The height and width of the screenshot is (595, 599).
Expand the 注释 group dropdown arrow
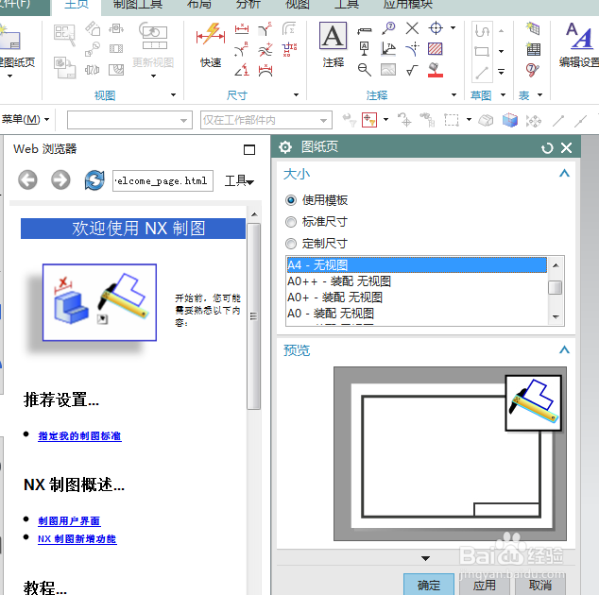[454, 95]
